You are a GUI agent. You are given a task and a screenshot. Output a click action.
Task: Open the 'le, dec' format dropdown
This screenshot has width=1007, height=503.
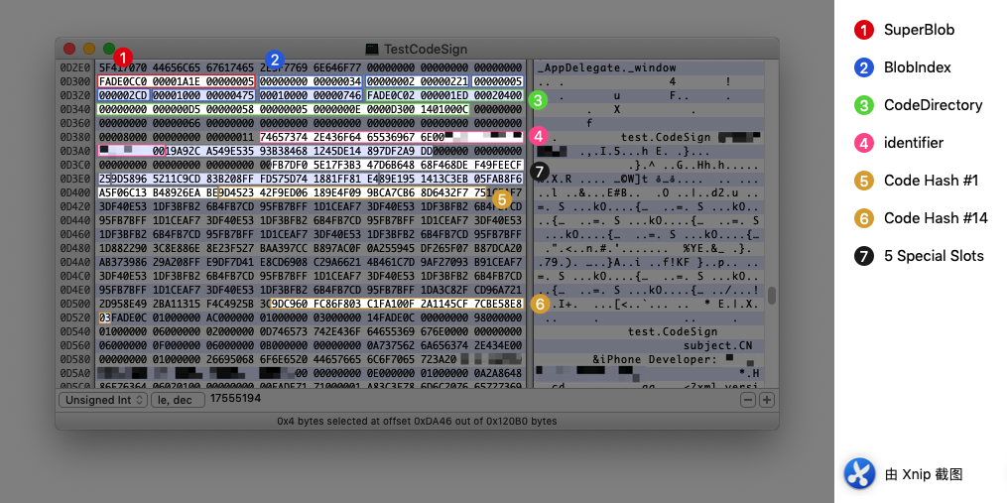tap(178, 400)
